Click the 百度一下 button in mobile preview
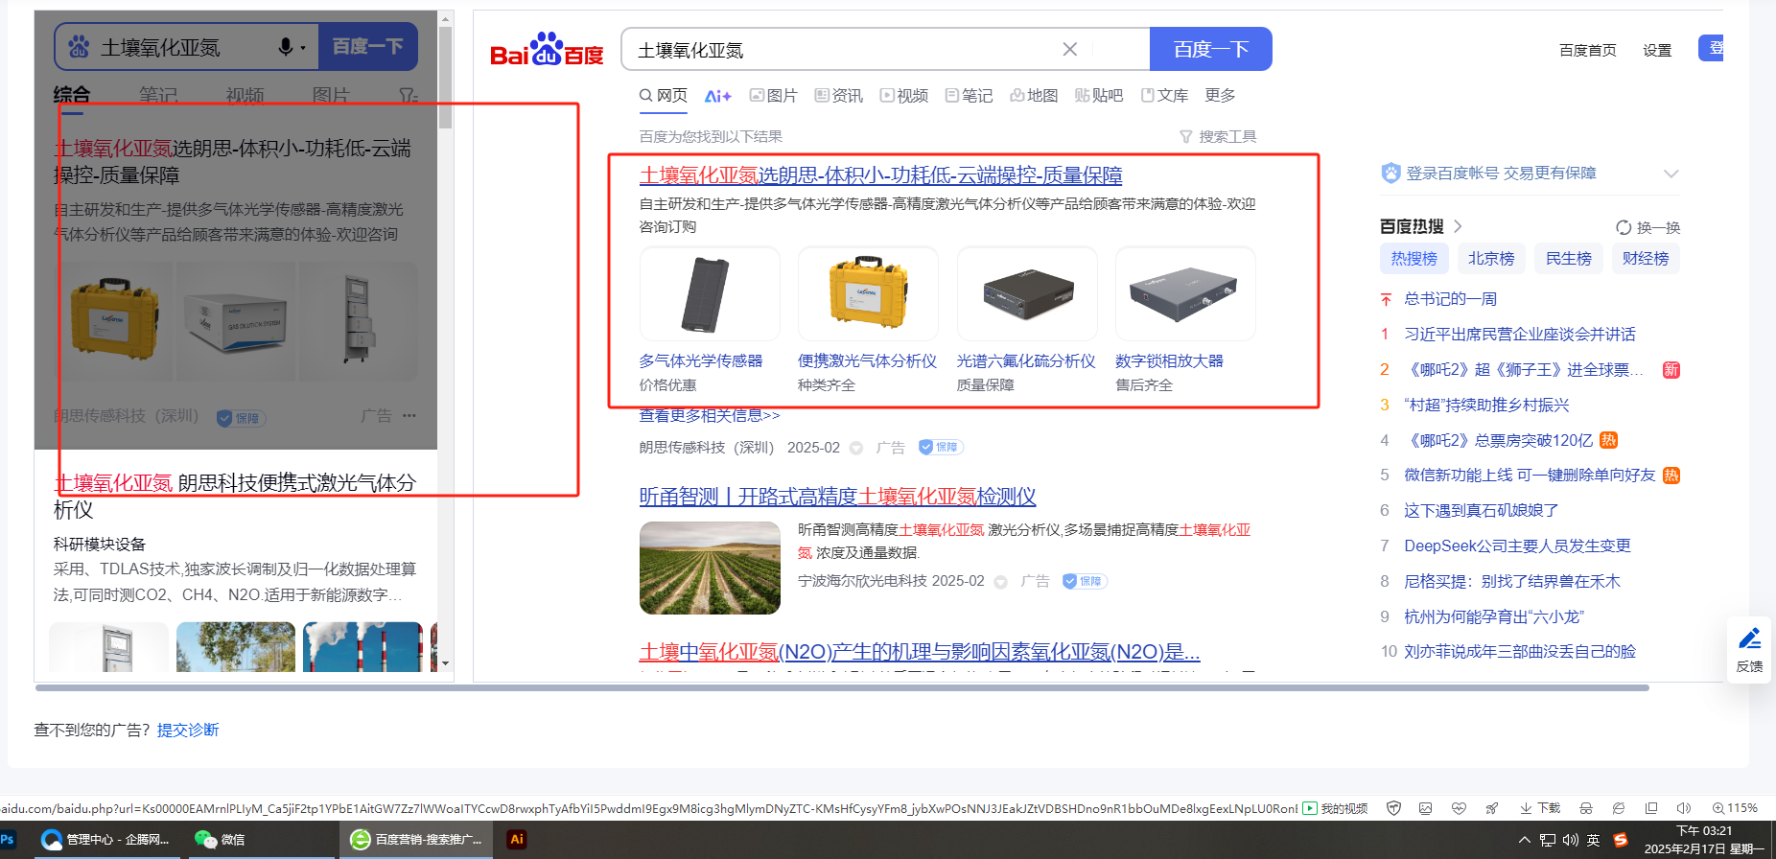 coord(367,46)
